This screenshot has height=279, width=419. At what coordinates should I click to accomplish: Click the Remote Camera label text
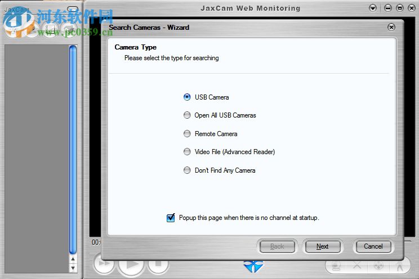tap(216, 134)
